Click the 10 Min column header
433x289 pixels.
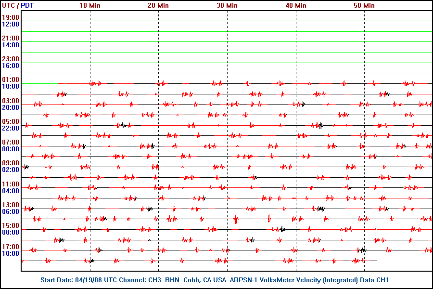pyautogui.click(x=90, y=5)
